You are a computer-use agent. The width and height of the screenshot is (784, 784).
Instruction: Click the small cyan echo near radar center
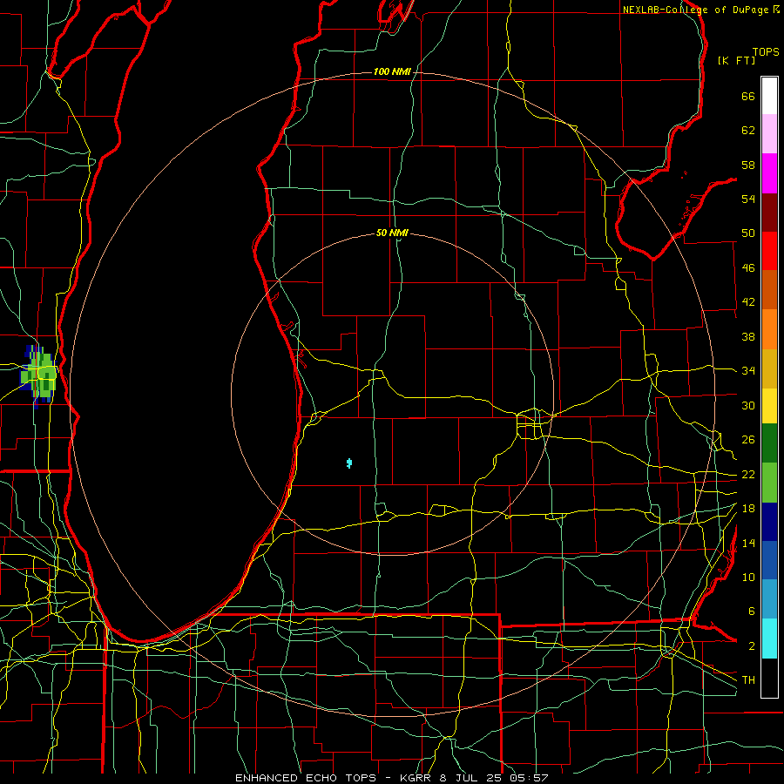[349, 463]
